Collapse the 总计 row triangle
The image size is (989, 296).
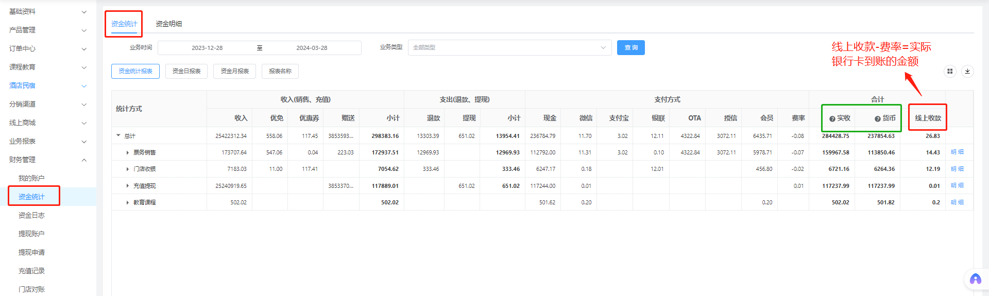click(x=118, y=135)
